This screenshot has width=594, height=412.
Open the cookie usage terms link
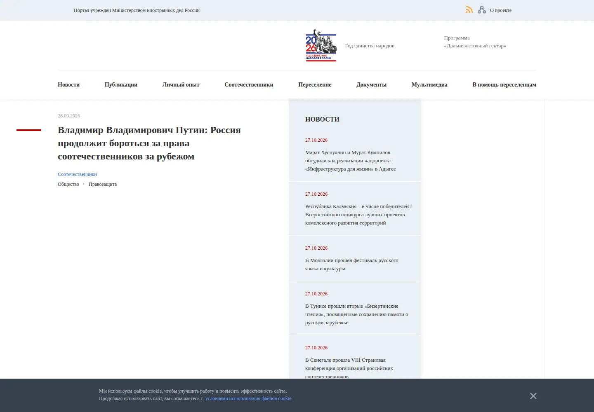(249, 398)
